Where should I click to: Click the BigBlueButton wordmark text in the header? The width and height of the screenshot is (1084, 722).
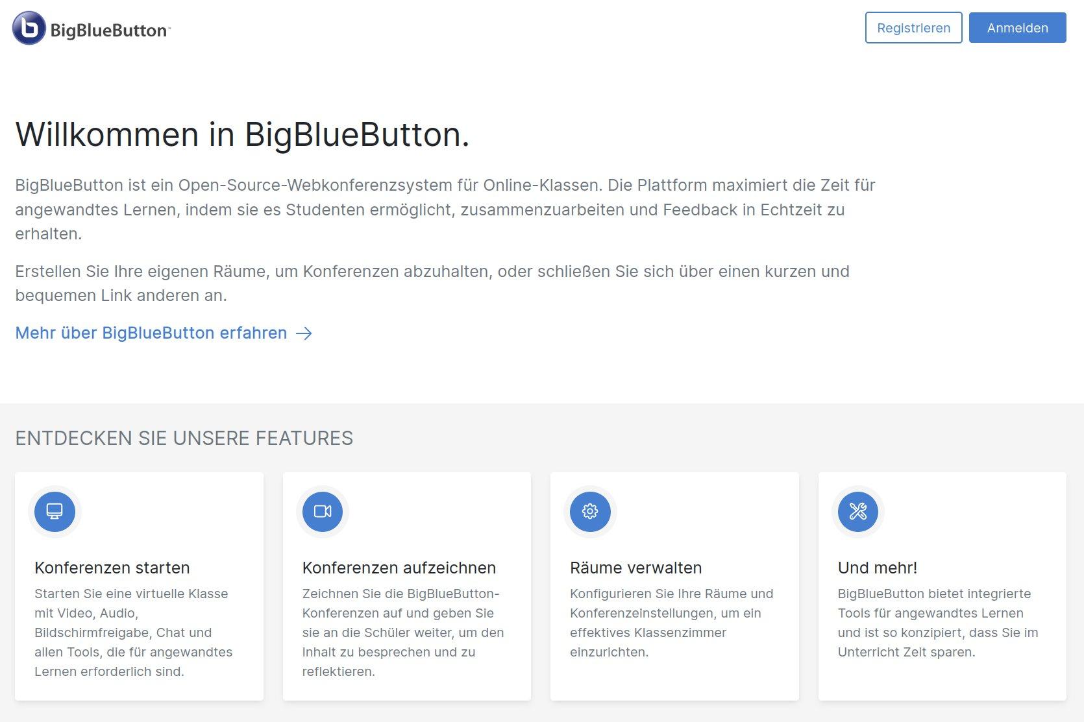[x=110, y=30]
